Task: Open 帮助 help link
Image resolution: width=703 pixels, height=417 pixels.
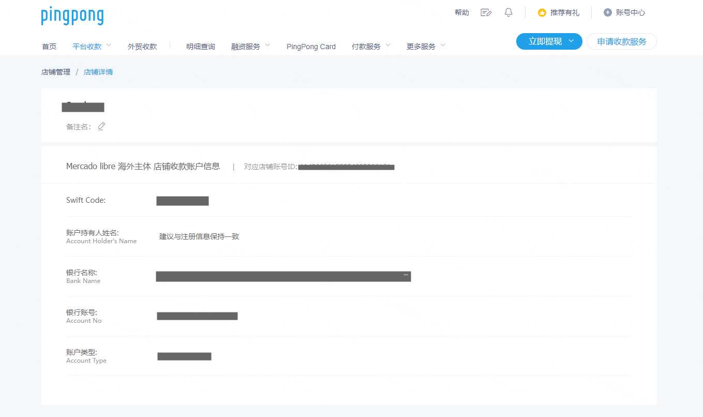Action: [x=462, y=12]
